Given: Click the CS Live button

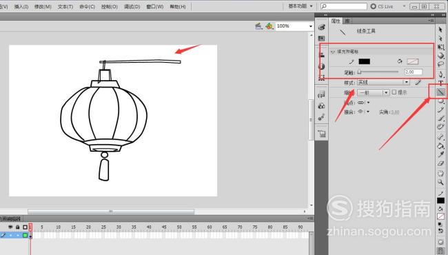Looking at the screenshot, I should coord(382,6).
